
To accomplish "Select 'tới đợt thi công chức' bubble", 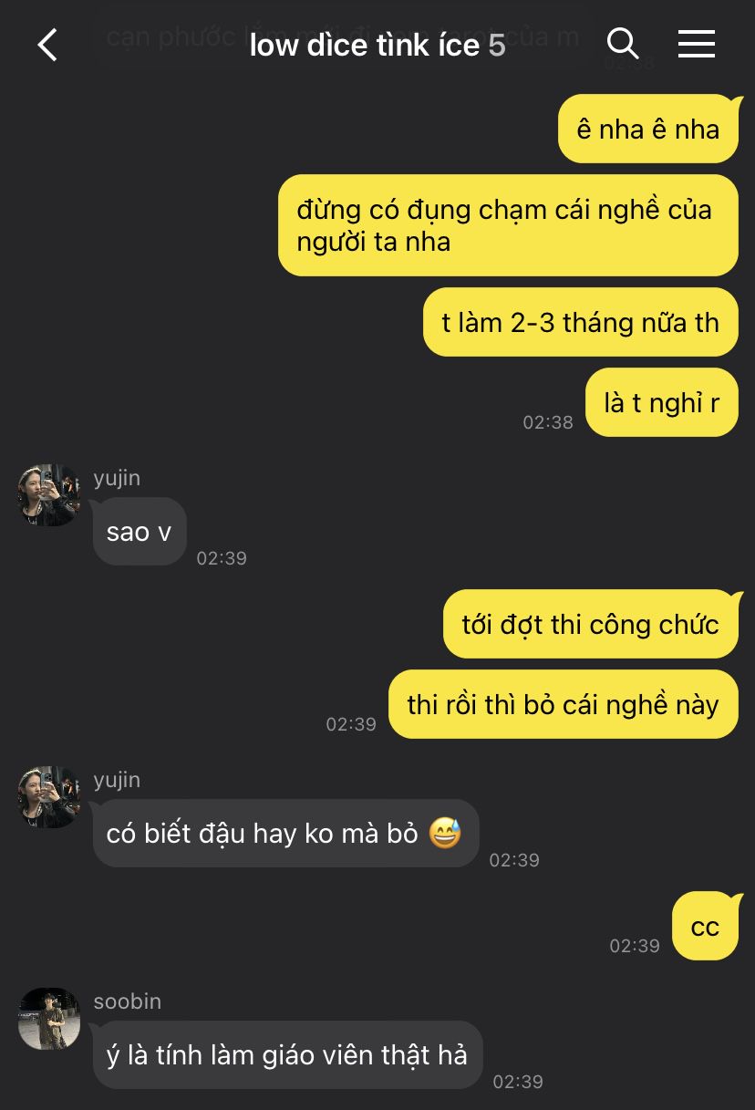I will coord(591,624).
